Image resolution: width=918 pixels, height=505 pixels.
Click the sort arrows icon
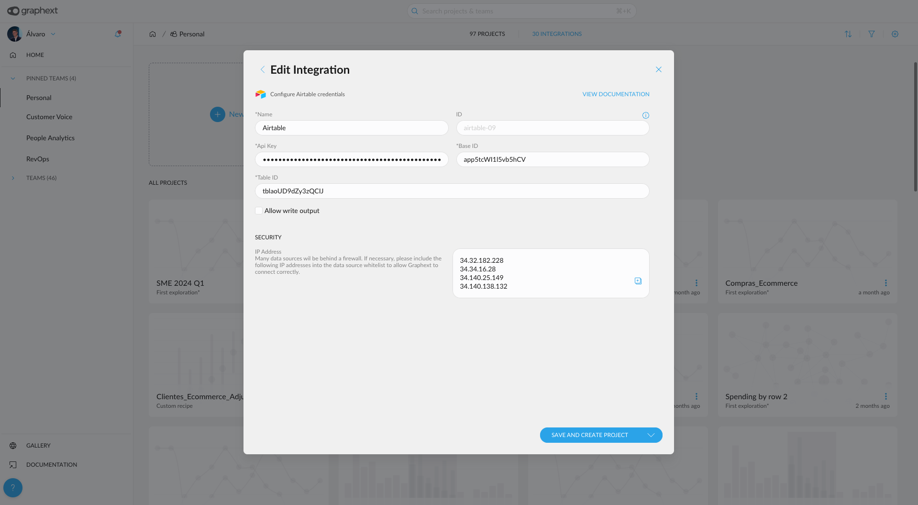(x=848, y=34)
